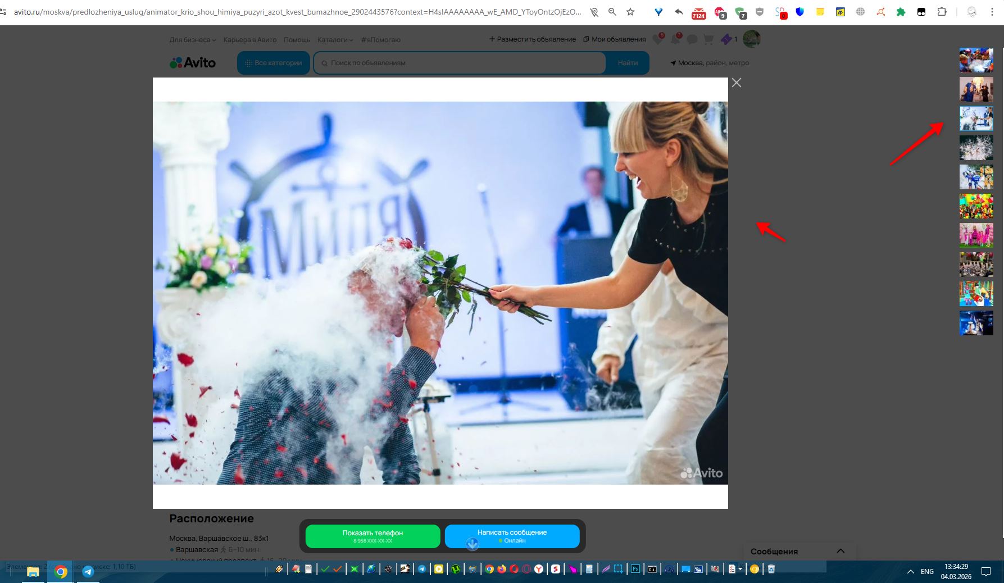Select the last thumbnail in the gallery strip
1004x583 pixels.
click(976, 323)
